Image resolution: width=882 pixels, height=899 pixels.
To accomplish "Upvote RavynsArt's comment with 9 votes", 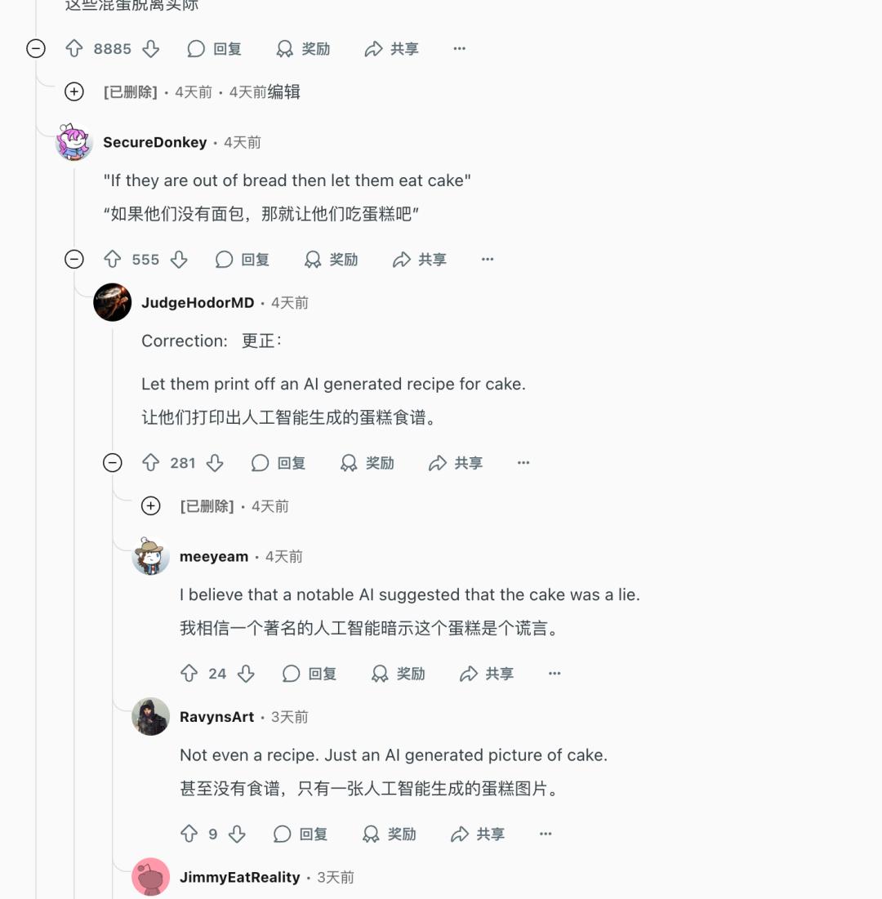I will 189,834.
